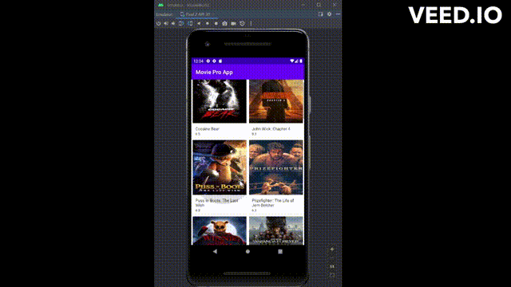Click the device window icon beside the gear
This screenshot has height=287, width=511.
point(320,14)
